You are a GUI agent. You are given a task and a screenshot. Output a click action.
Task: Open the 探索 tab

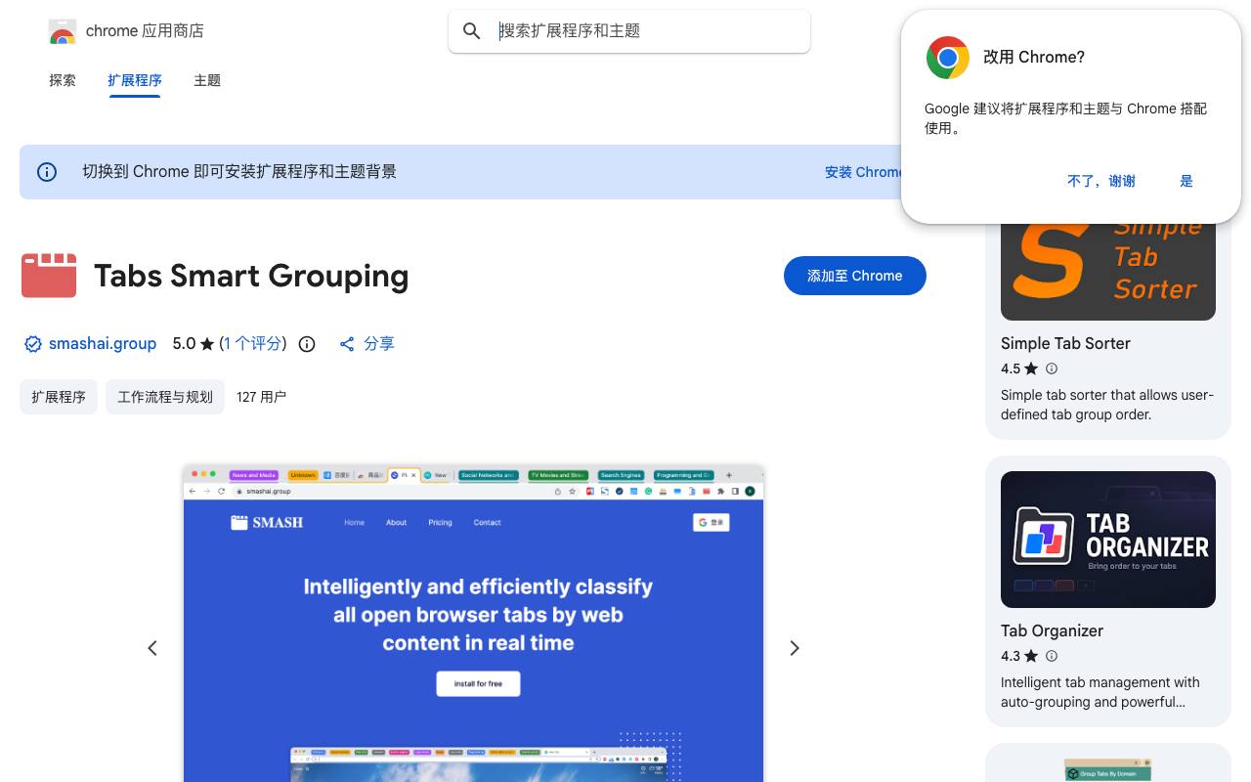click(x=63, y=80)
